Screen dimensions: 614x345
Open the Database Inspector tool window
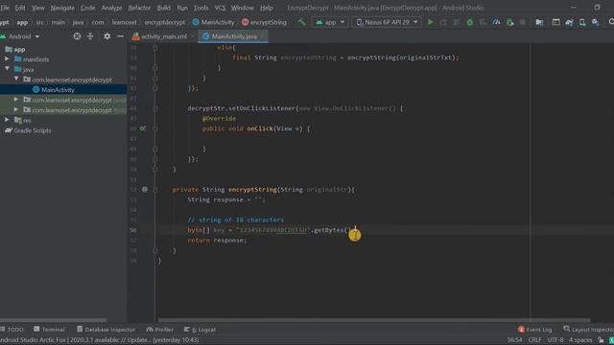click(106, 330)
